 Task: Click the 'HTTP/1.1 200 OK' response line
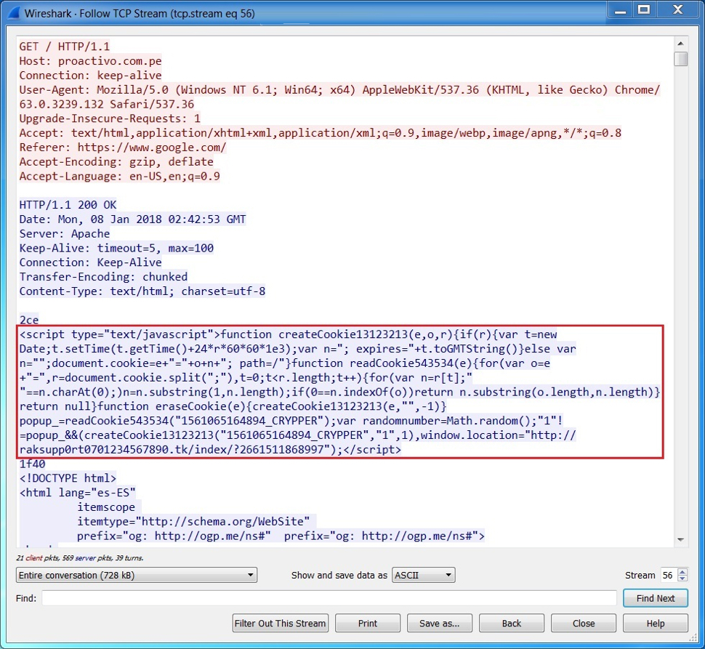[x=68, y=205]
